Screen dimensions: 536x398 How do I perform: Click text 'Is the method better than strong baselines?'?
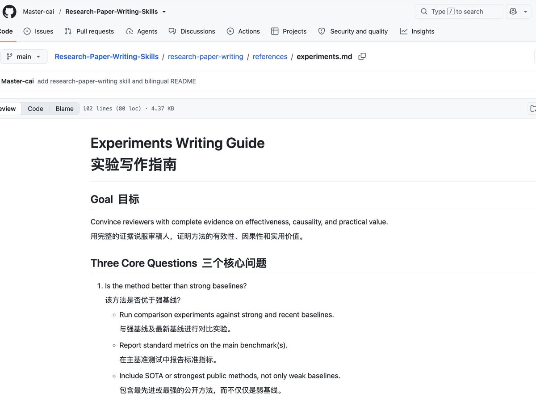coord(176,286)
